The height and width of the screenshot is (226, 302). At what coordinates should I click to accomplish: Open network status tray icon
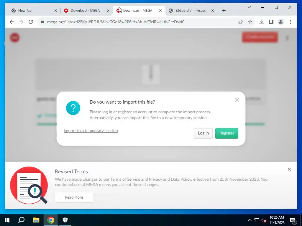coord(257,220)
